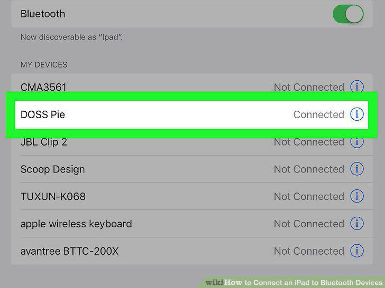Viewport: 385px width, 288px height.
Task: Click the wikiHow watermark link
Action: point(294,282)
